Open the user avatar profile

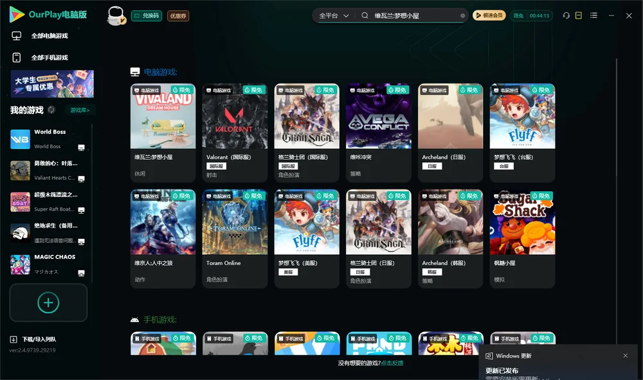coord(116,15)
